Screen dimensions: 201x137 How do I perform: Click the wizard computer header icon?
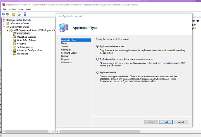[64, 28]
